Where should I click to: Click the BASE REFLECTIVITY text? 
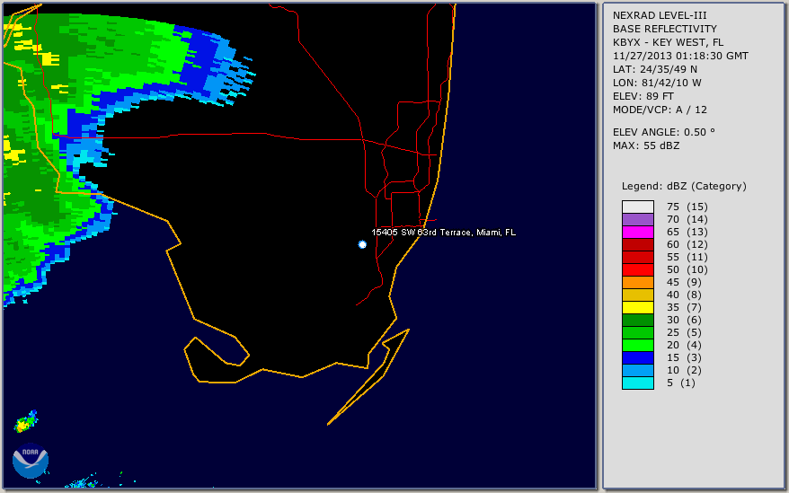coord(665,29)
